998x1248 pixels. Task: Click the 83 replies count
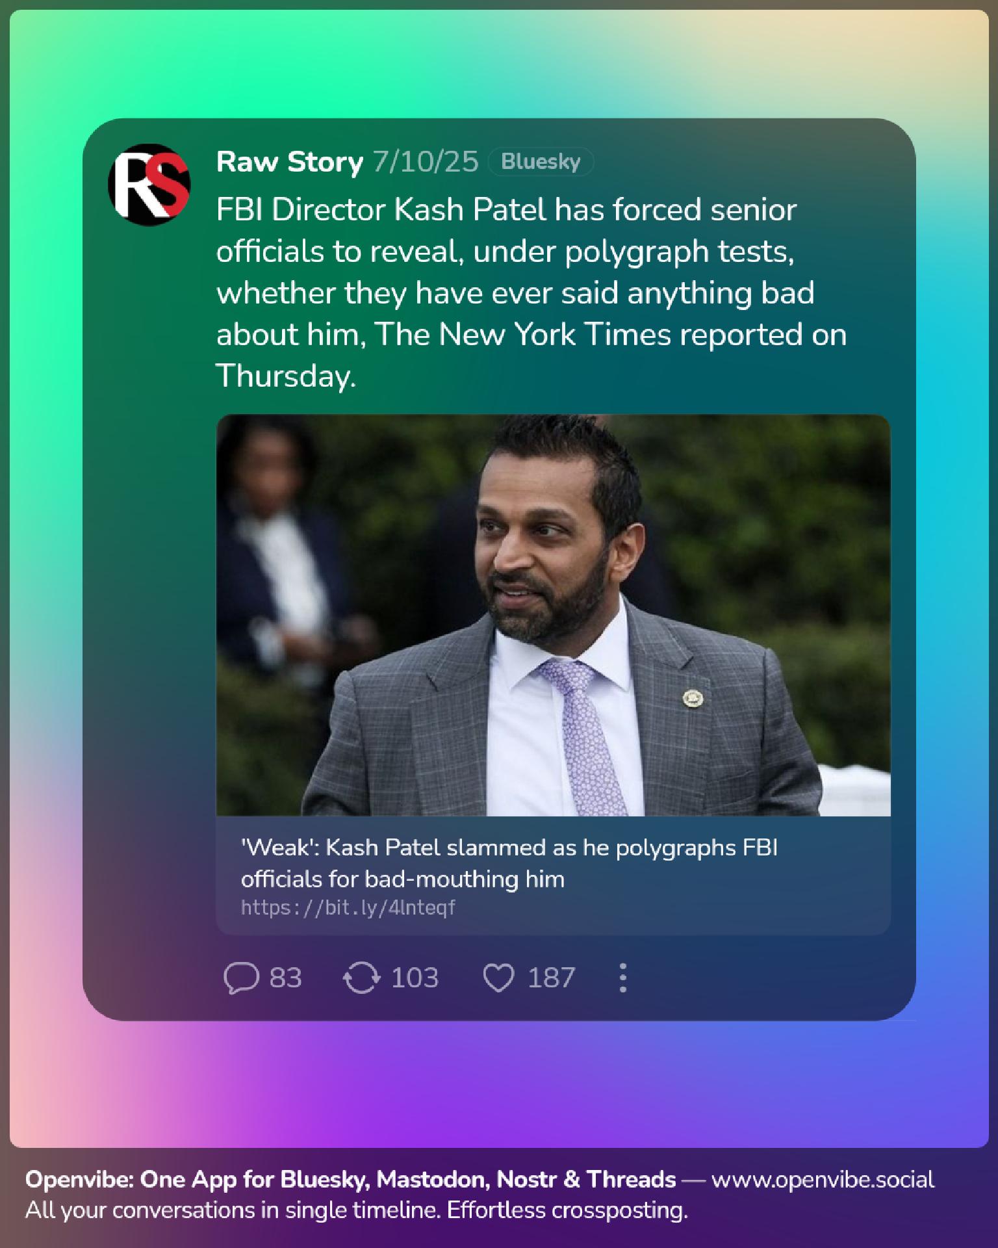(286, 978)
